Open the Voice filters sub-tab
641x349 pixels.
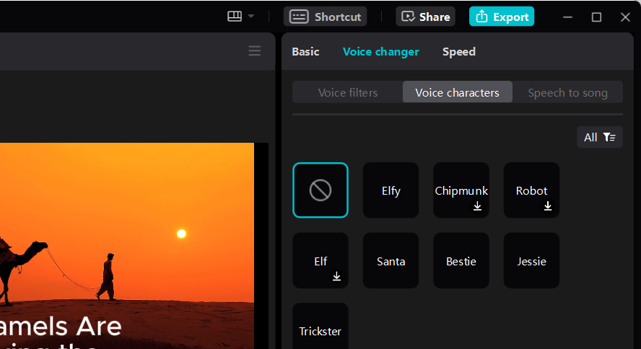pyautogui.click(x=347, y=92)
